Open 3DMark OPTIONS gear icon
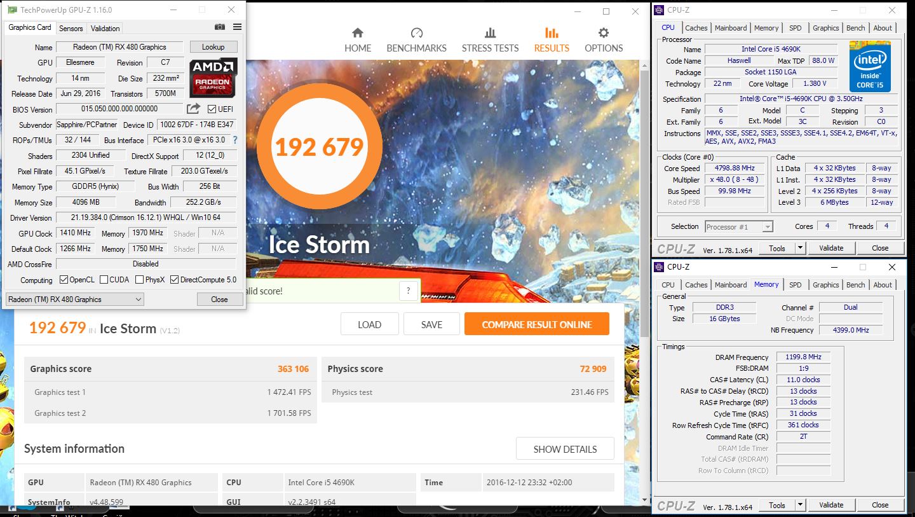The image size is (915, 517). click(x=604, y=32)
